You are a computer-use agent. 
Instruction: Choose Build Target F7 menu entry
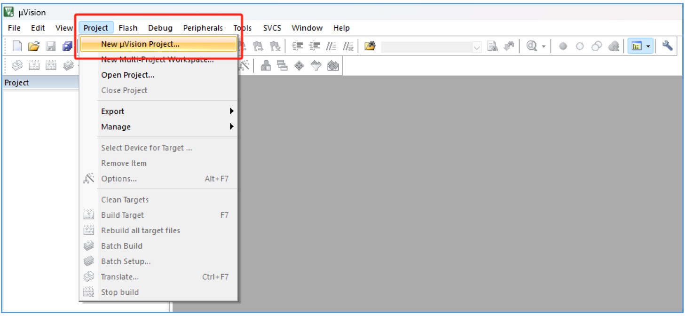pos(158,215)
